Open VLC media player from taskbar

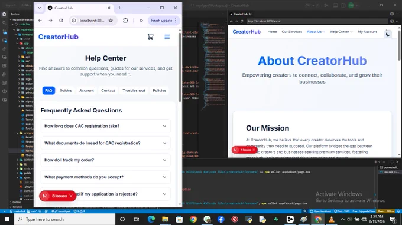pyautogui.click(x=332, y=219)
